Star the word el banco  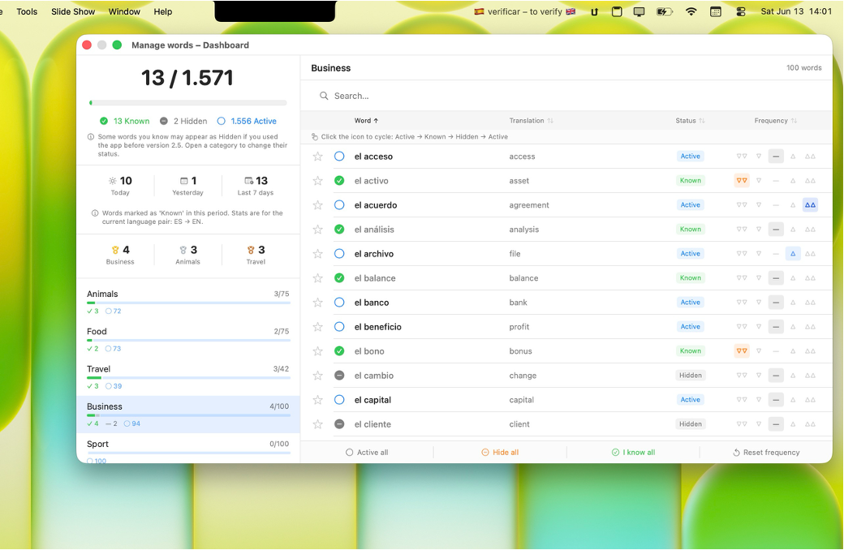click(317, 303)
